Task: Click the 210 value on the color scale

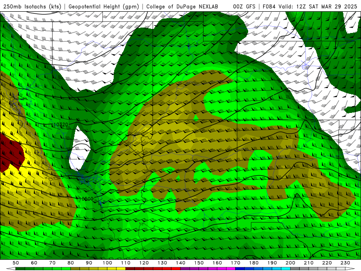Action: [309, 263]
